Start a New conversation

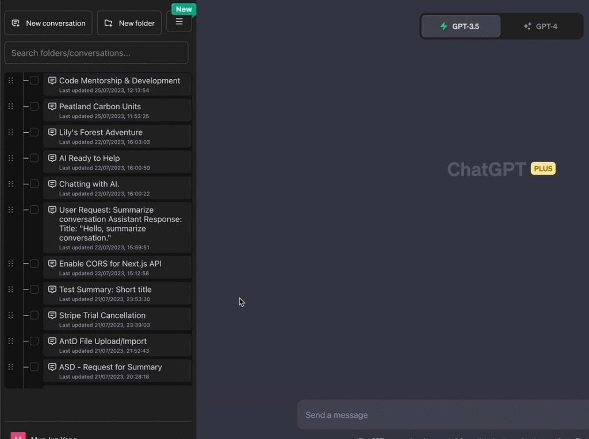pyautogui.click(x=48, y=23)
